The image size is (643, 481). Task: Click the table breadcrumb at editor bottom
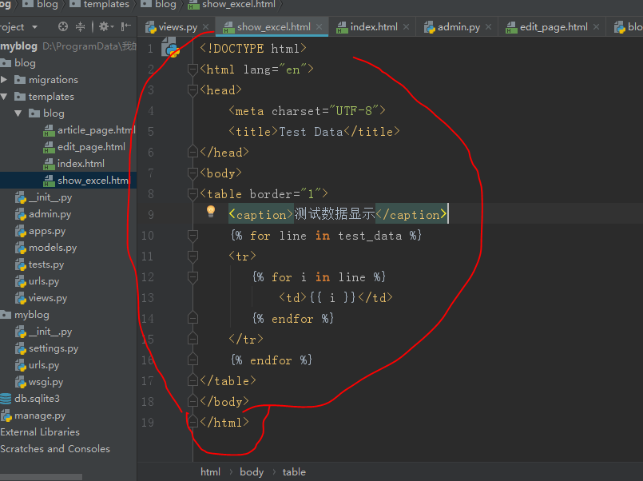pos(294,472)
